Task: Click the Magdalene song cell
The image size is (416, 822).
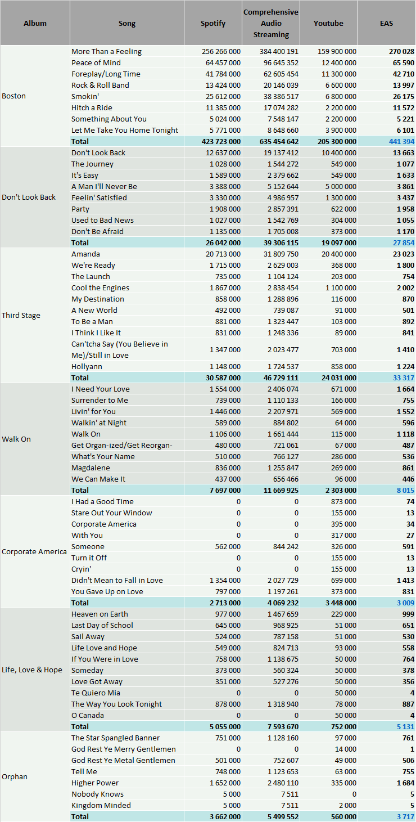Action: click(127, 468)
